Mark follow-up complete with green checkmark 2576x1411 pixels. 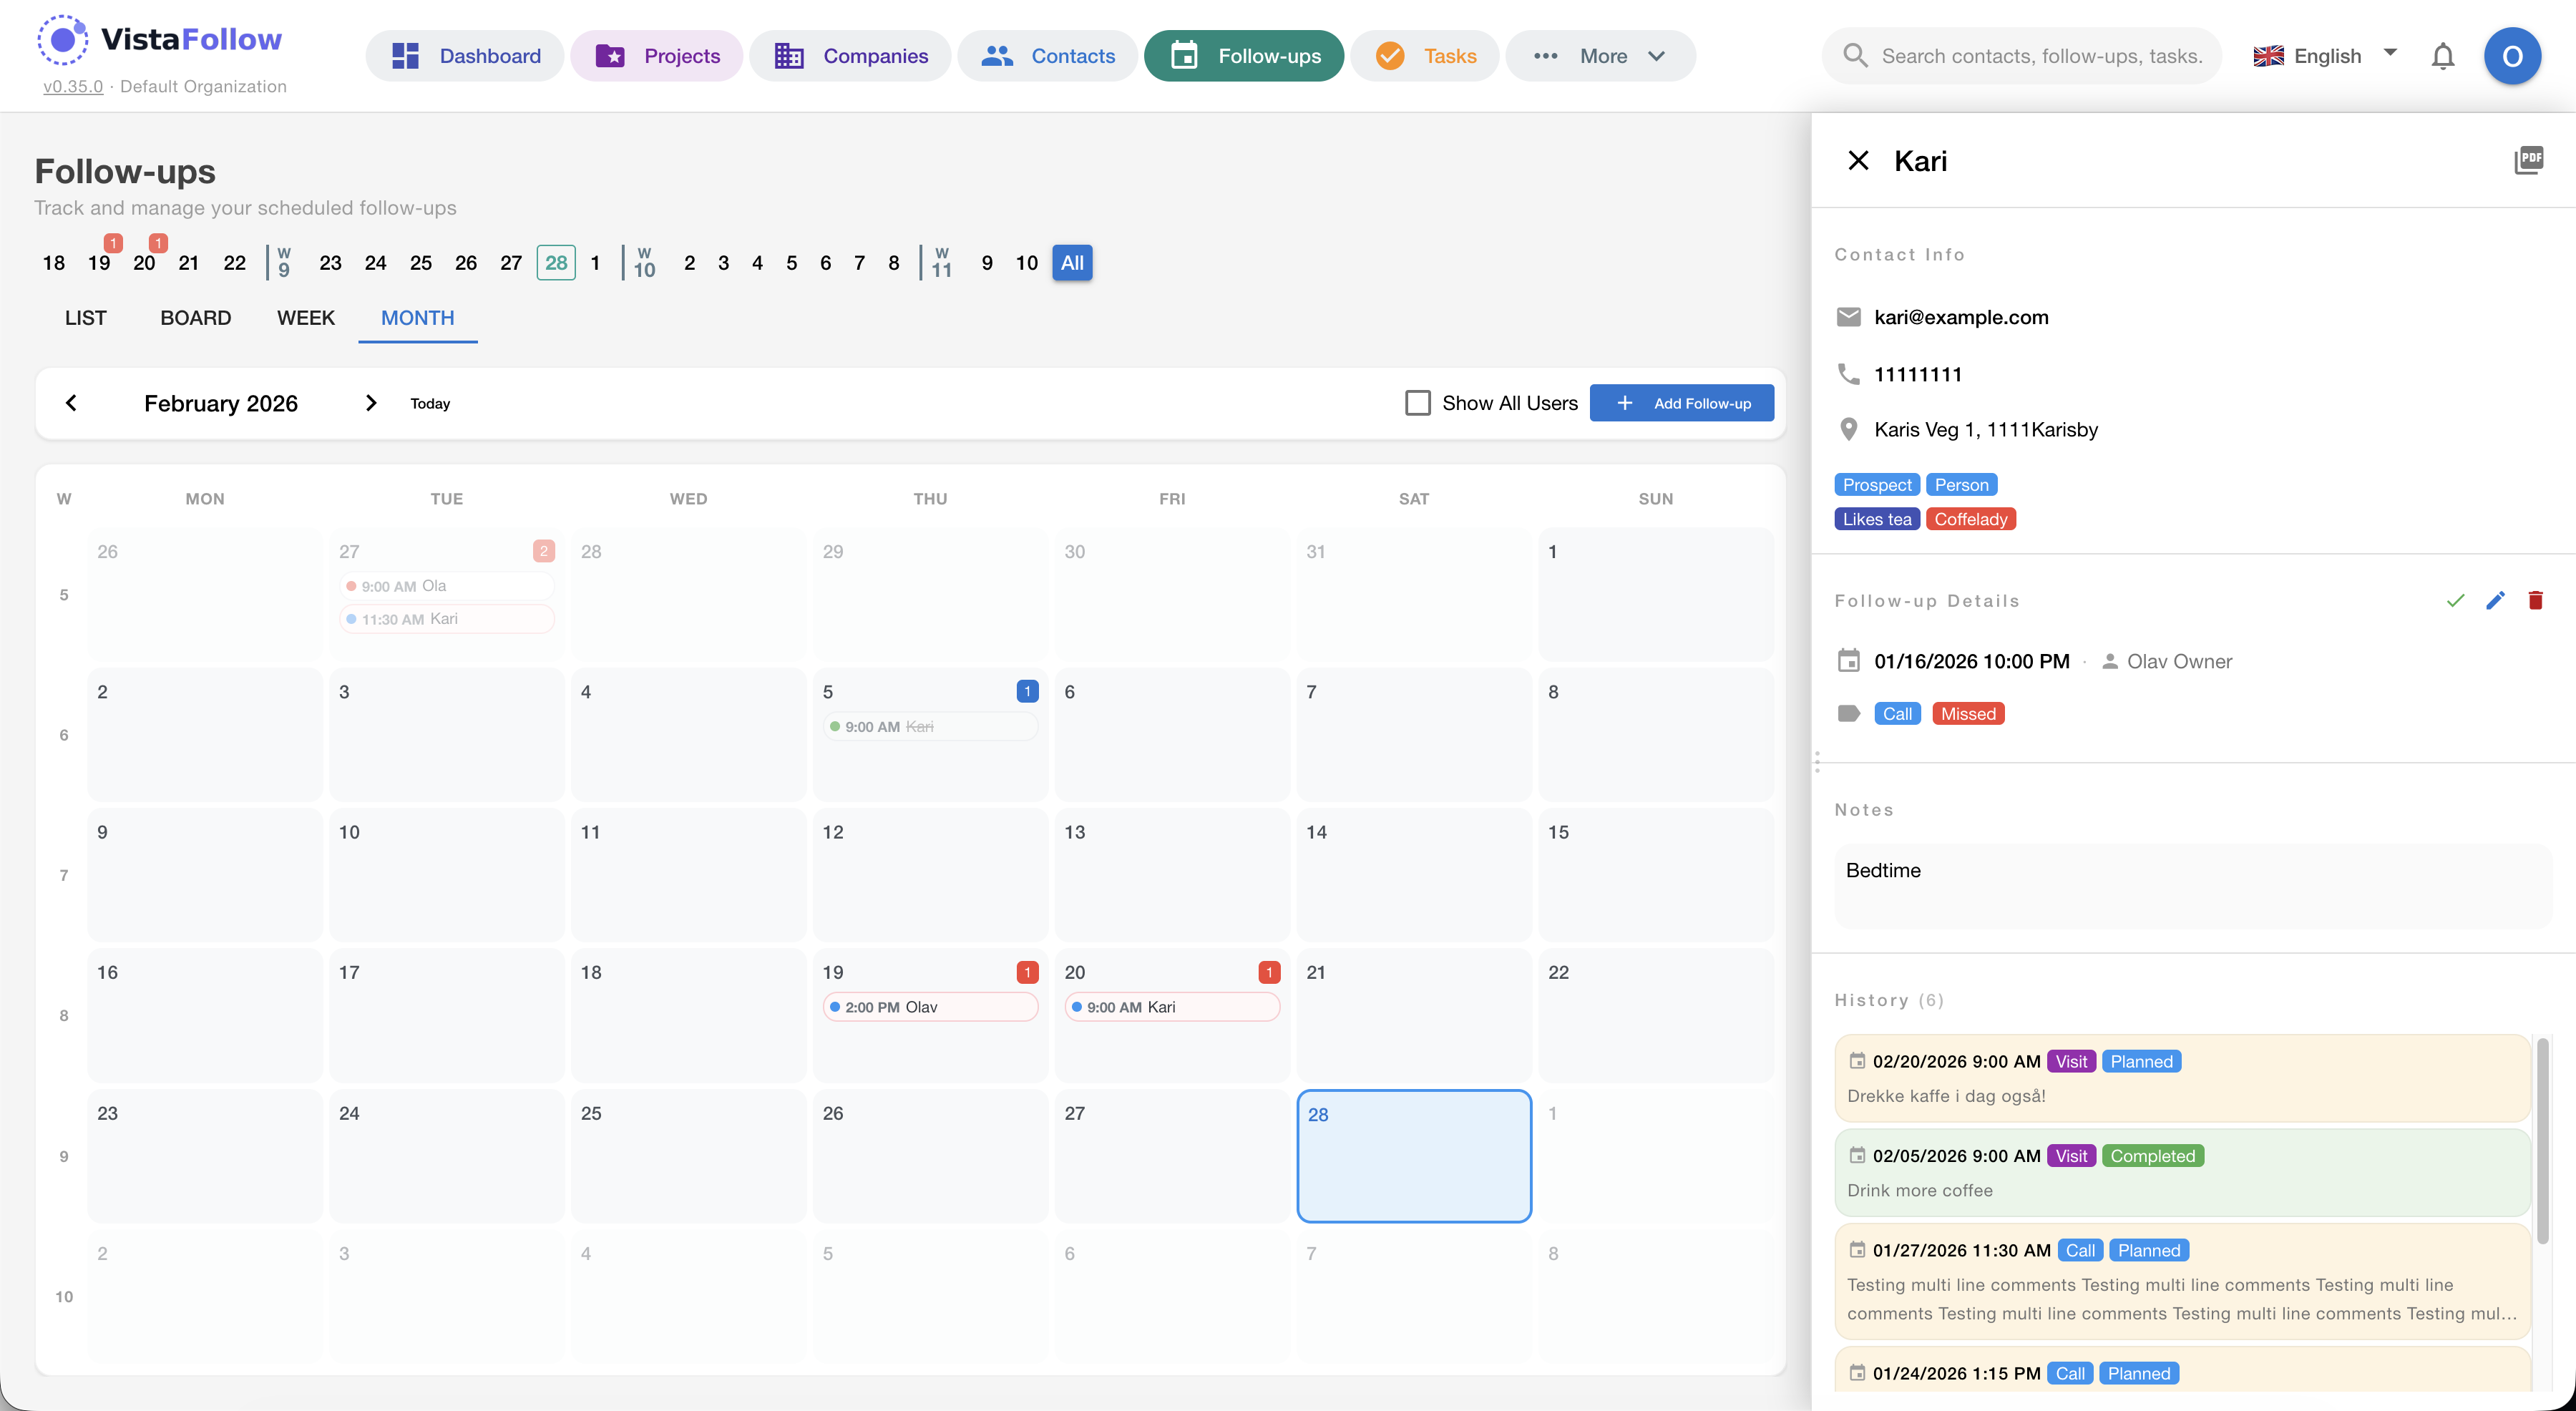point(2455,600)
